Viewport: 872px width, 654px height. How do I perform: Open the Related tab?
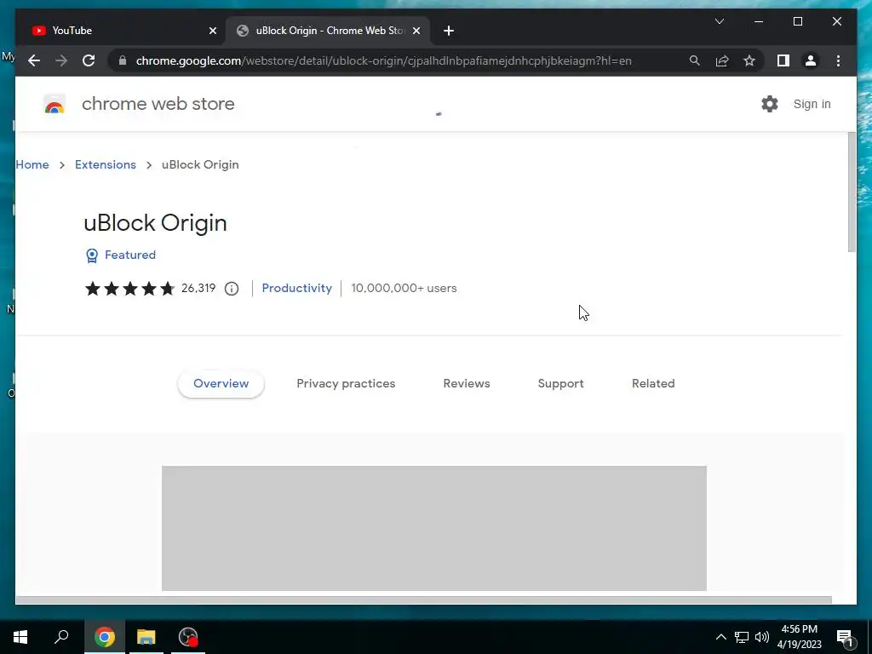point(653,384)
